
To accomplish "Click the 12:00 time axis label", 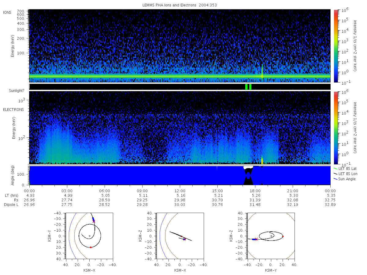I will 180,191.
